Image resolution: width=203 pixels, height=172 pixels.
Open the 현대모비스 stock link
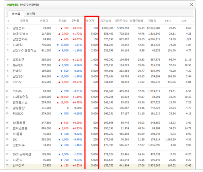tap(20, 102)
